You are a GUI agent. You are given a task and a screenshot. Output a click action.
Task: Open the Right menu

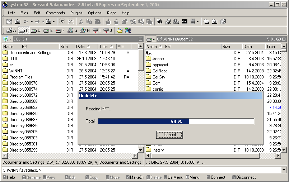click(x=111, y=13)
